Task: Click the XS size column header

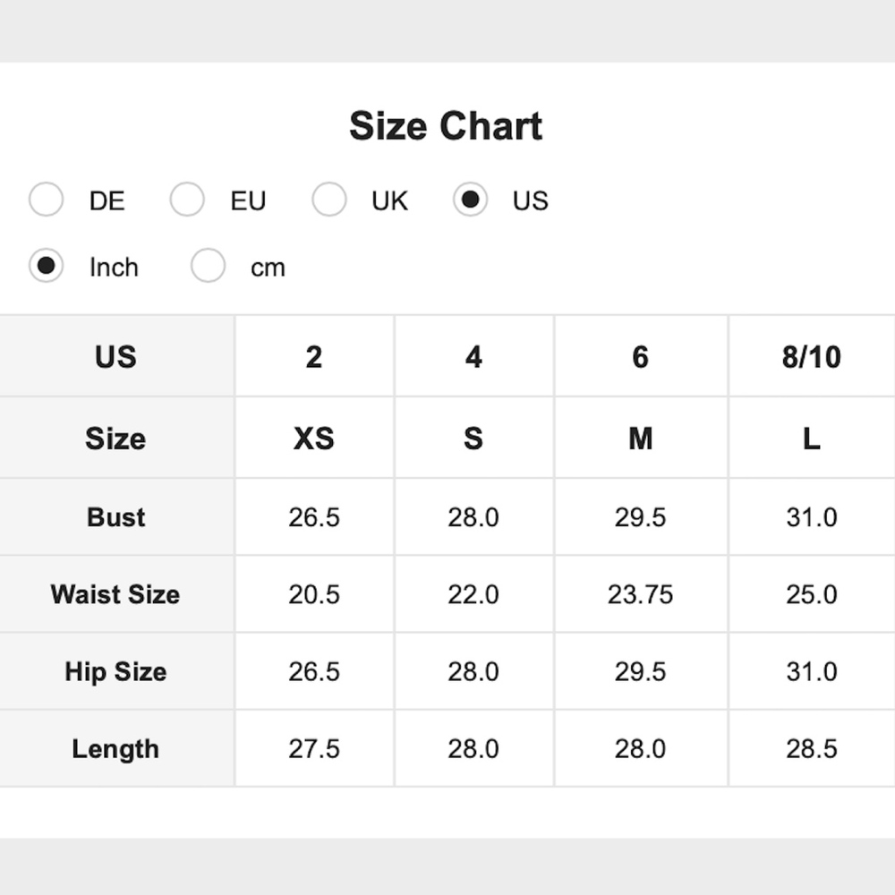Action: [x=314, y=439]
